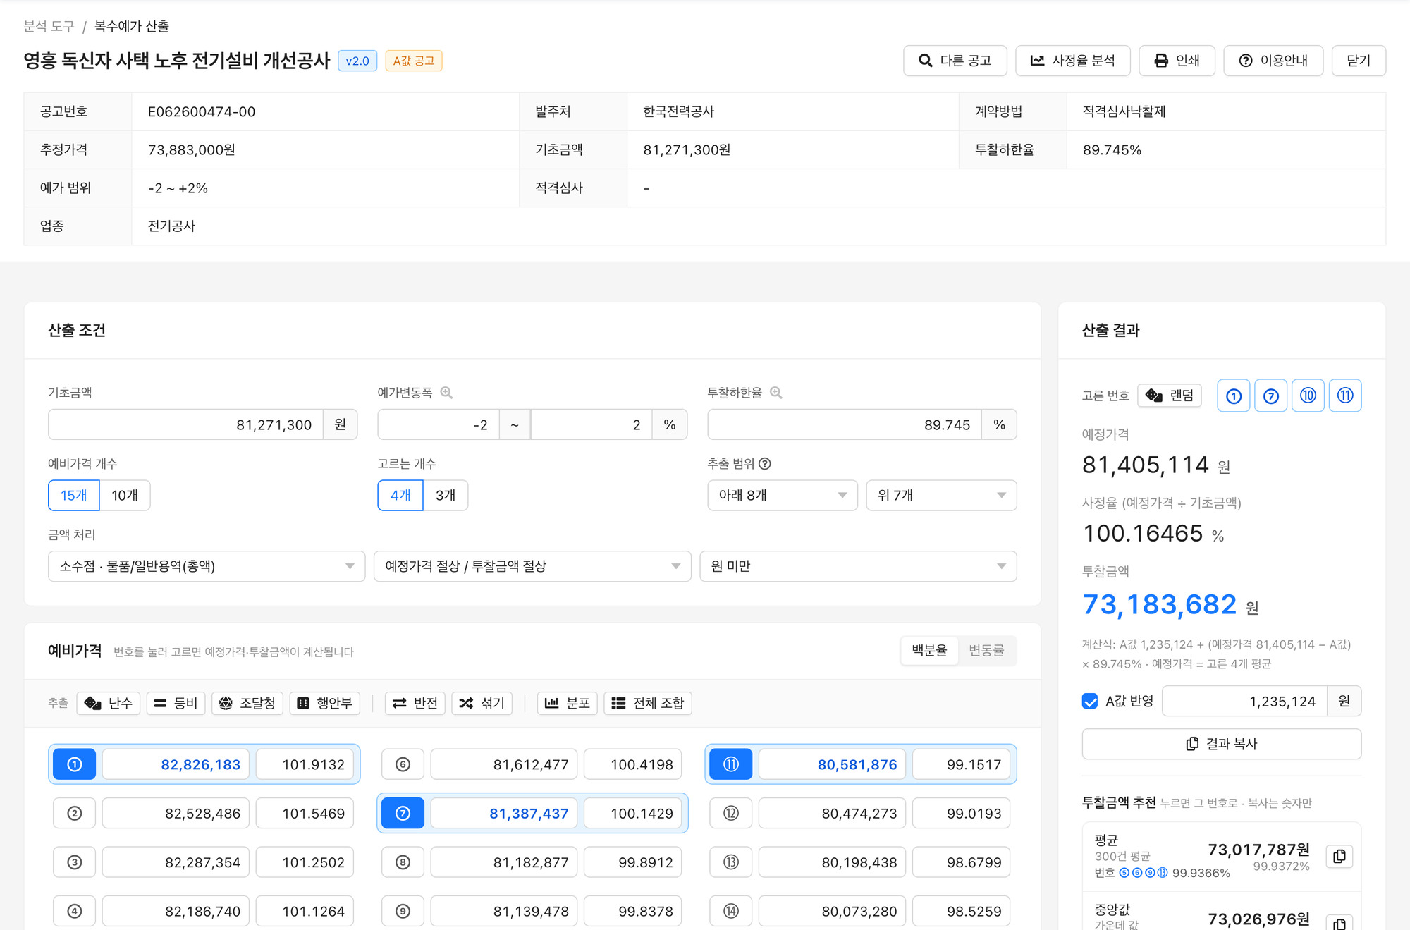The width and height of the screenshot is (1410, 930).
Task: Choose 3개 for 고르는 개수
Action: pos(446,496)
